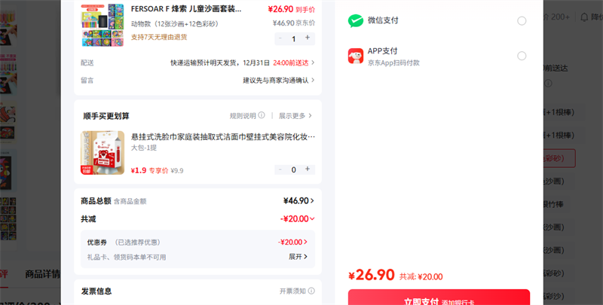Select the APP支付 radio button
This screenshot has width=603, height=305.
point(522,56)
